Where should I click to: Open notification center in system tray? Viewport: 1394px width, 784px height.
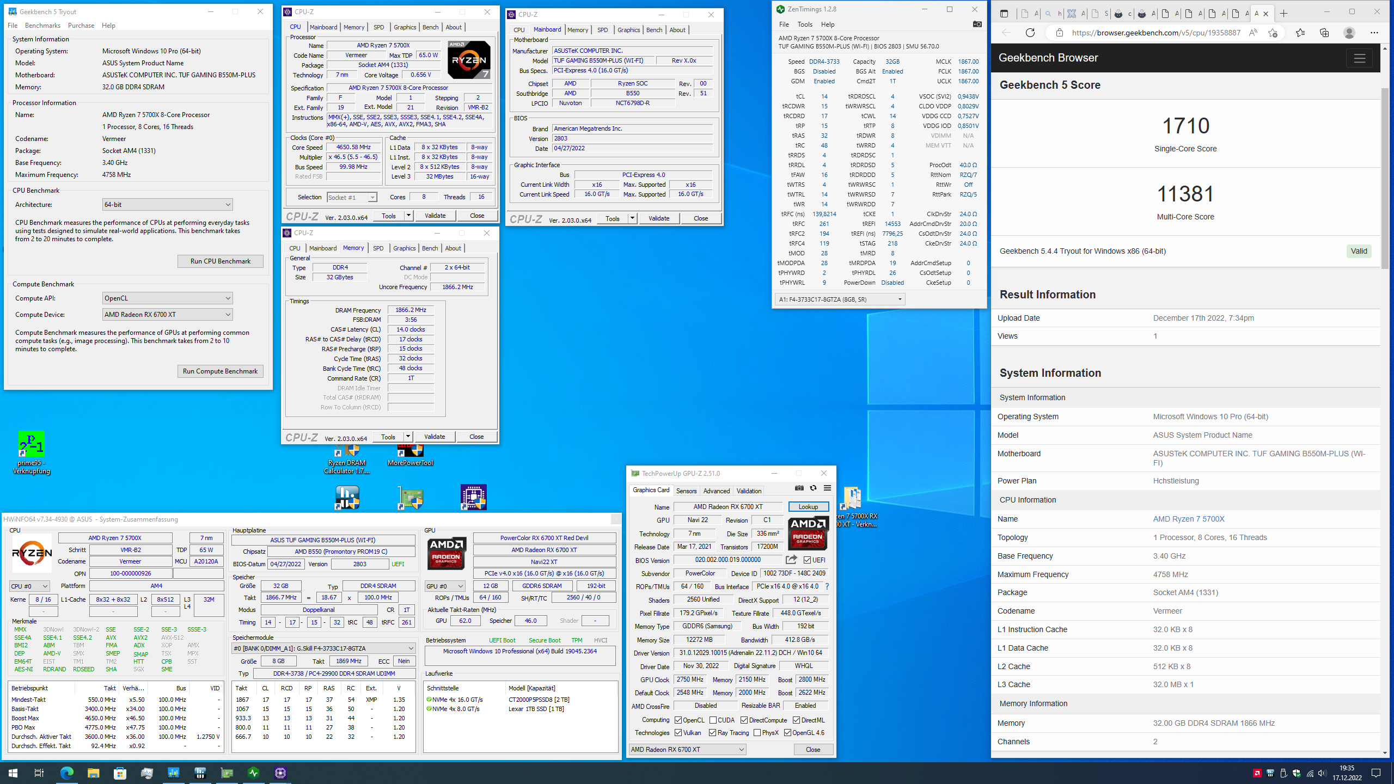tap(1376, 773)
